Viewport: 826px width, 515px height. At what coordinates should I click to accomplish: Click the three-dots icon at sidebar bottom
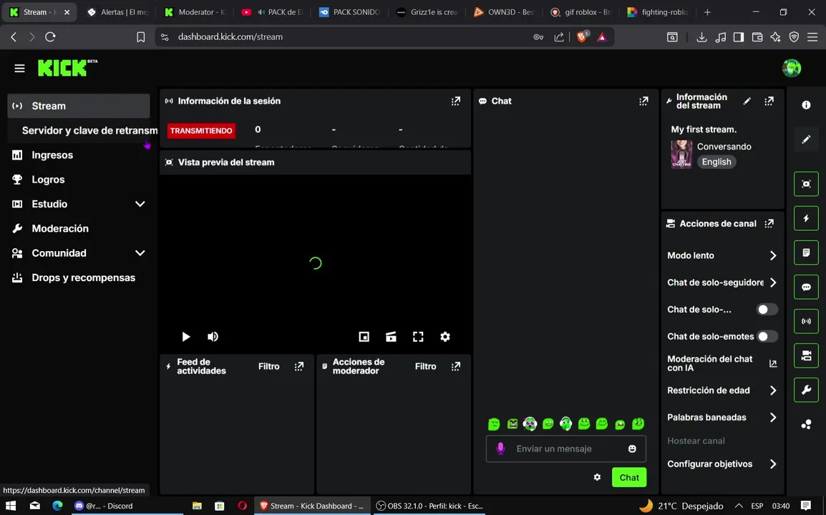[x=806, y=424]
